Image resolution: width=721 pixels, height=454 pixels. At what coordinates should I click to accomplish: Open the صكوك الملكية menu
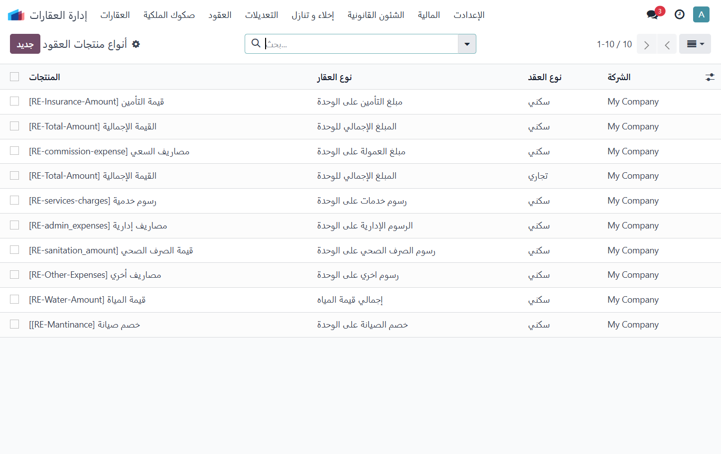(x=169, y=15)
